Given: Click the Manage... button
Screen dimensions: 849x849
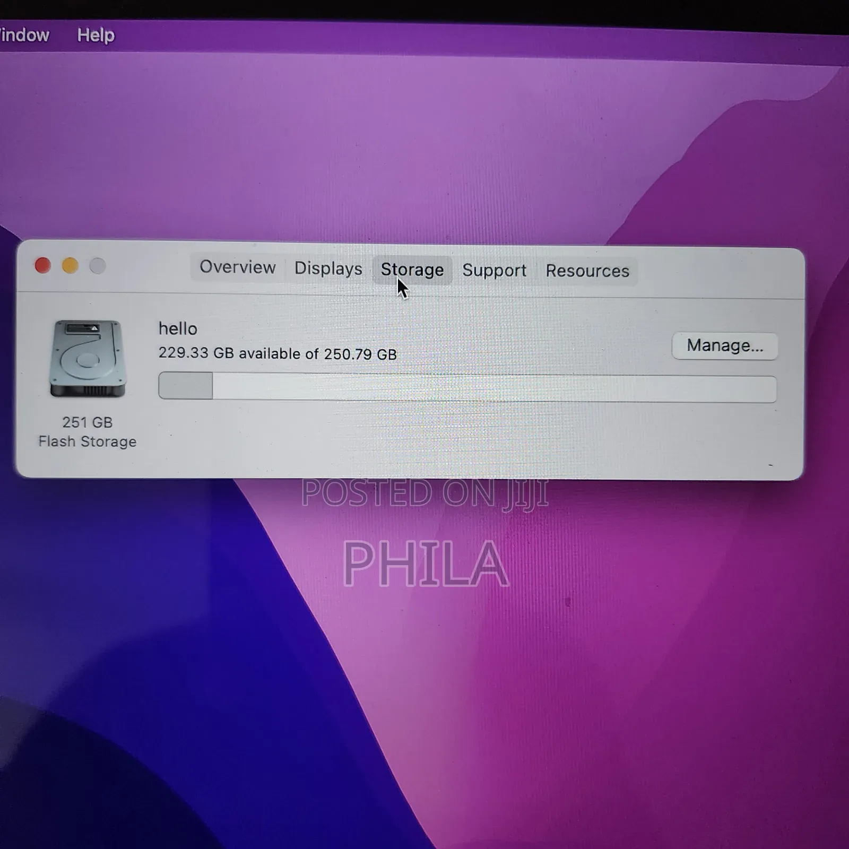Looking at the screenshot, I should pos(725,346).
